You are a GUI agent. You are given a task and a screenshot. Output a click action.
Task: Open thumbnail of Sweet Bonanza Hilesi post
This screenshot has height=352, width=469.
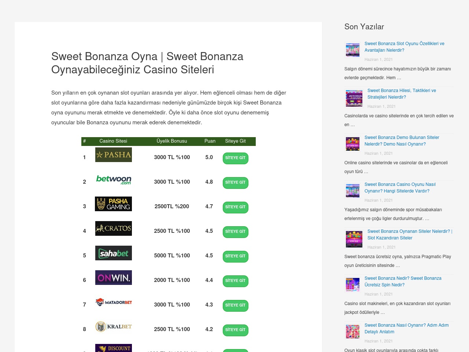(354, 98)
